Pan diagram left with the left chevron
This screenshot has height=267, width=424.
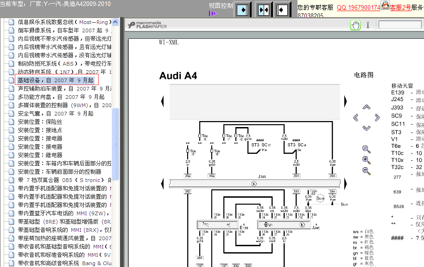tap(356, 117)
